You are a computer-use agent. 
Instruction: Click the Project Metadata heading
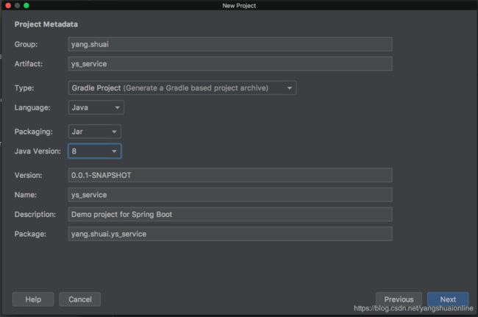[46, 24]
